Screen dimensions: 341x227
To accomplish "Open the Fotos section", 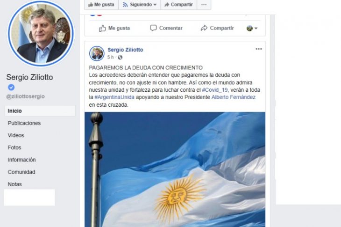I will [14, 147].
